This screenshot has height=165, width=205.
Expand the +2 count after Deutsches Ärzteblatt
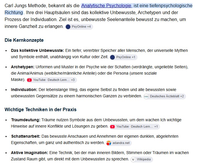point(182,96)
